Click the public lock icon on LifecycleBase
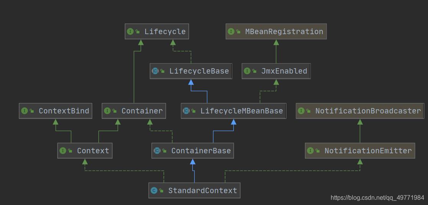428x205 pixels. point(163,72)
